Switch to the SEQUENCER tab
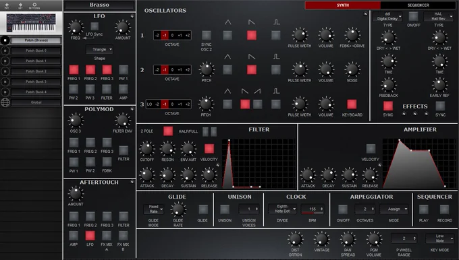Screen dimensions: 459x260 [x=418, y=5]
